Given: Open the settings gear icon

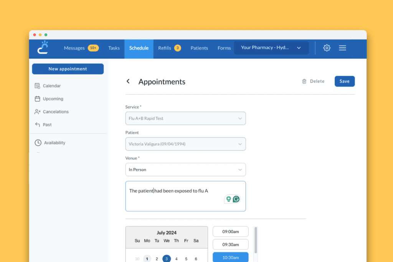Looking at the screenshot, I should [x=327, y=48].
